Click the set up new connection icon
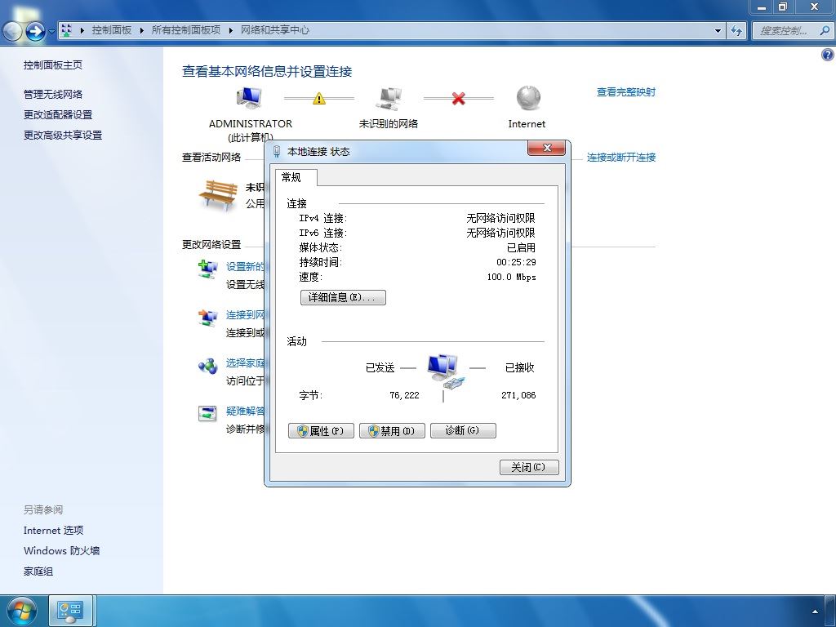Screen dimensions: 836x627 coord(207,268)
